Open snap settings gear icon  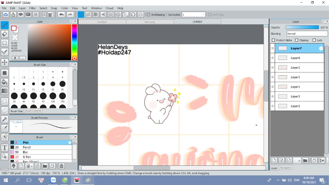pyautogui.click(x=141, y=14)
